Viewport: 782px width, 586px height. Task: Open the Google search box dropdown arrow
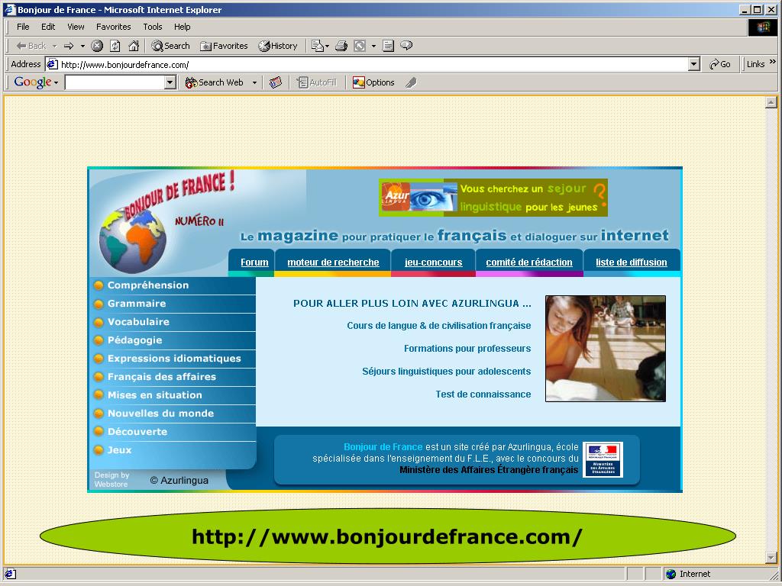pos(170,82)
